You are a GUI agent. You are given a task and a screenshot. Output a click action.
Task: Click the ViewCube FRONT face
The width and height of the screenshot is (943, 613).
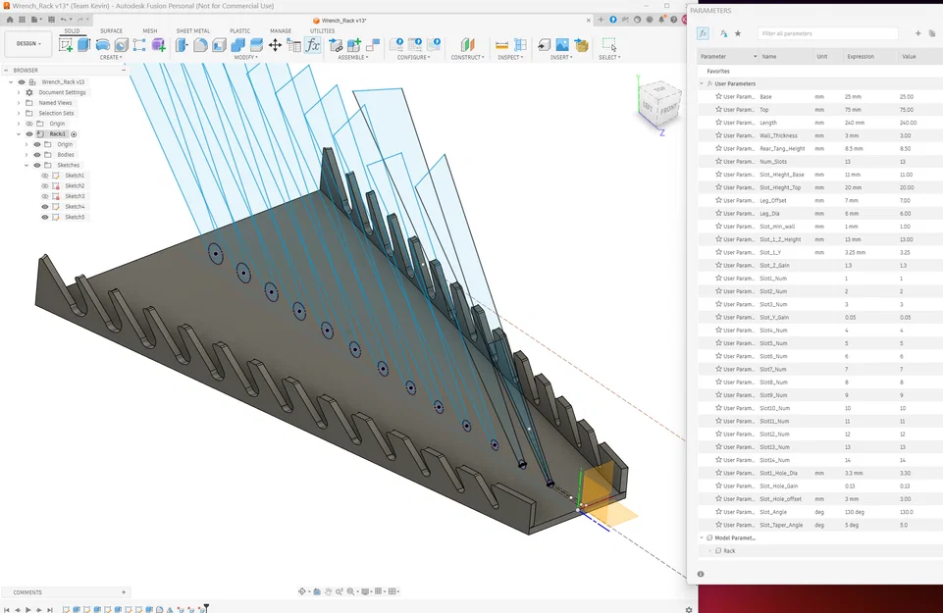669,109
